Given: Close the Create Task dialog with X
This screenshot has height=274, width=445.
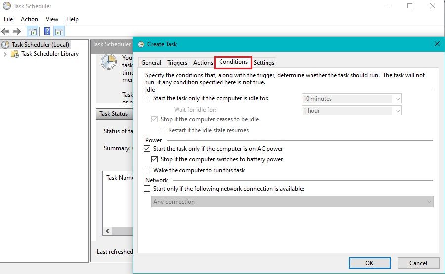Looking at the screenshot, I should point(437,44).
